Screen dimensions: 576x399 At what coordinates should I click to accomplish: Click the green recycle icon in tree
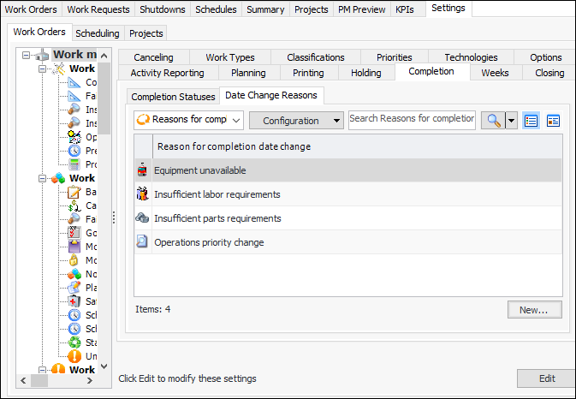coord(74,342)
